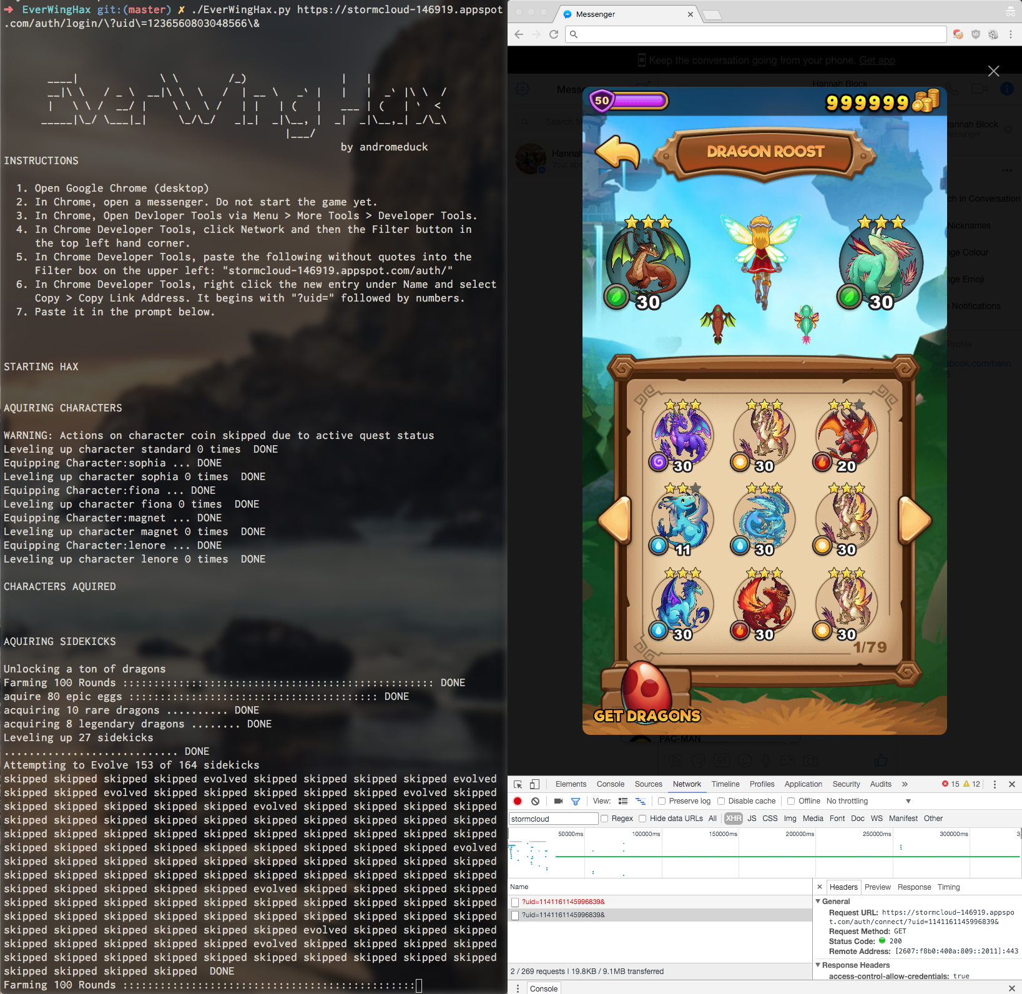The image size is (1022, 994).
Task: Click the right equipped green dragon slot
Action: coord(880,262)
